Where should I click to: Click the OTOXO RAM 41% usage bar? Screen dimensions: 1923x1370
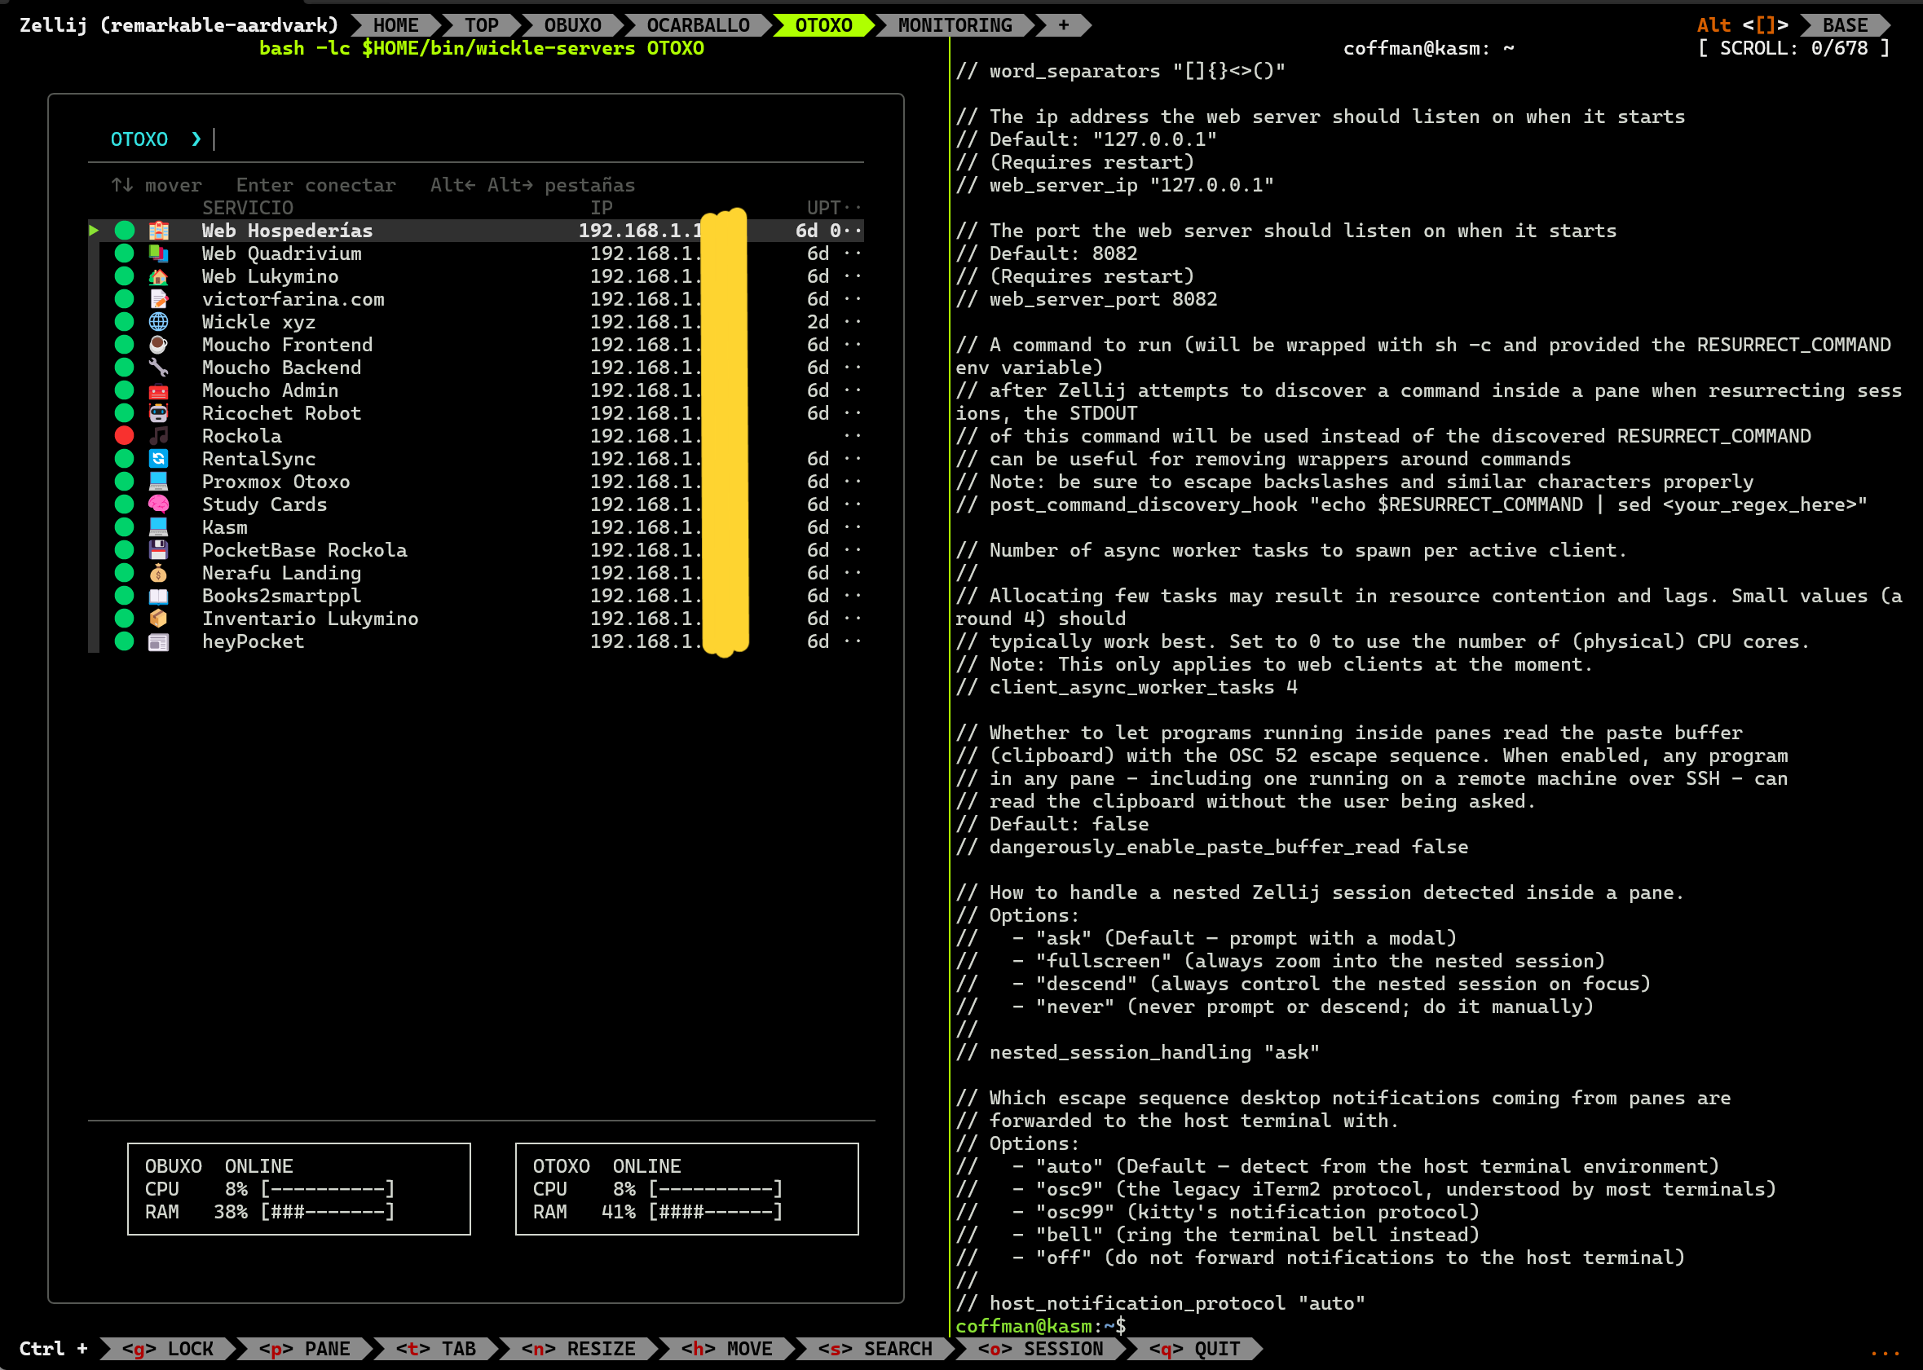[716, 1211]
